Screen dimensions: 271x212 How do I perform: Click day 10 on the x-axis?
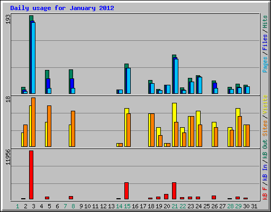[87, 206]
